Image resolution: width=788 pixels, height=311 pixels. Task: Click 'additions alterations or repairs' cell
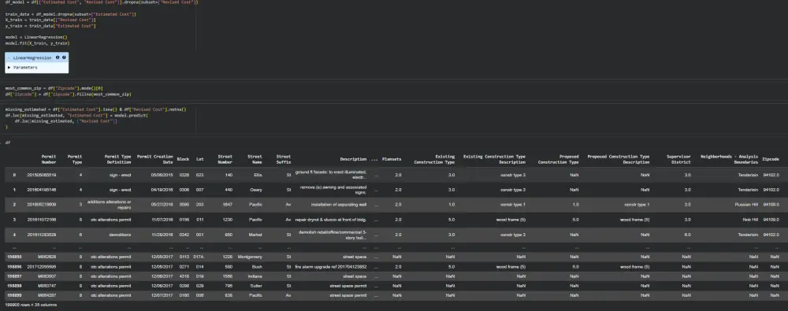point(109,205)
